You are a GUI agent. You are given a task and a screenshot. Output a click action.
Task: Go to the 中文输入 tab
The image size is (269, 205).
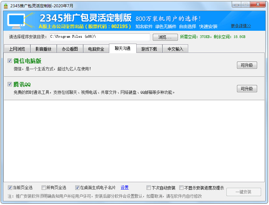coord(175,49)
